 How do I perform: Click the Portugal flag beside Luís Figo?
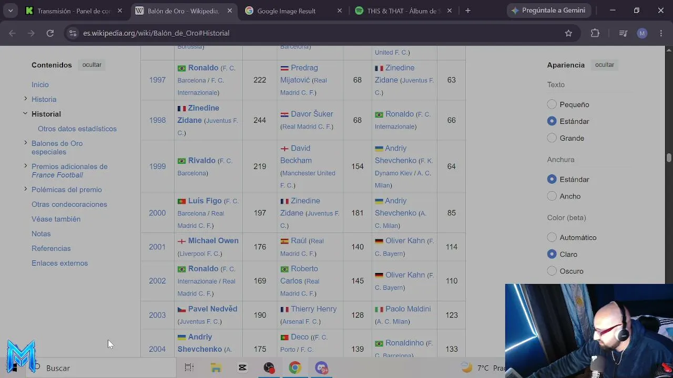pyautogui.click(x=181, y=201)
